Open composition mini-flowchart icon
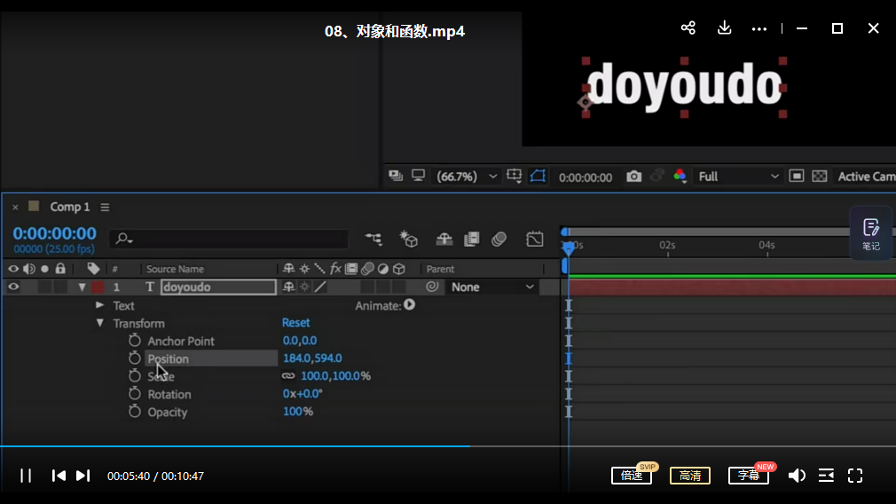896x504 pixels. coord(373,239)
